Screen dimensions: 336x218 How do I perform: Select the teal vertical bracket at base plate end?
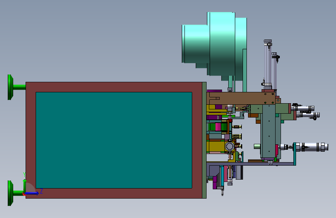[295, 154]
